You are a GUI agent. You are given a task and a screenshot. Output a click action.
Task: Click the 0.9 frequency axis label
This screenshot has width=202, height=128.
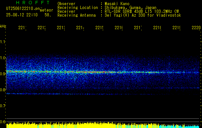click(3, 74)
